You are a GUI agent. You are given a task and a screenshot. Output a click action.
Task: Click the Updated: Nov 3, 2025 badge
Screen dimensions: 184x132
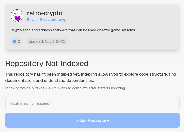pos(47,41)
